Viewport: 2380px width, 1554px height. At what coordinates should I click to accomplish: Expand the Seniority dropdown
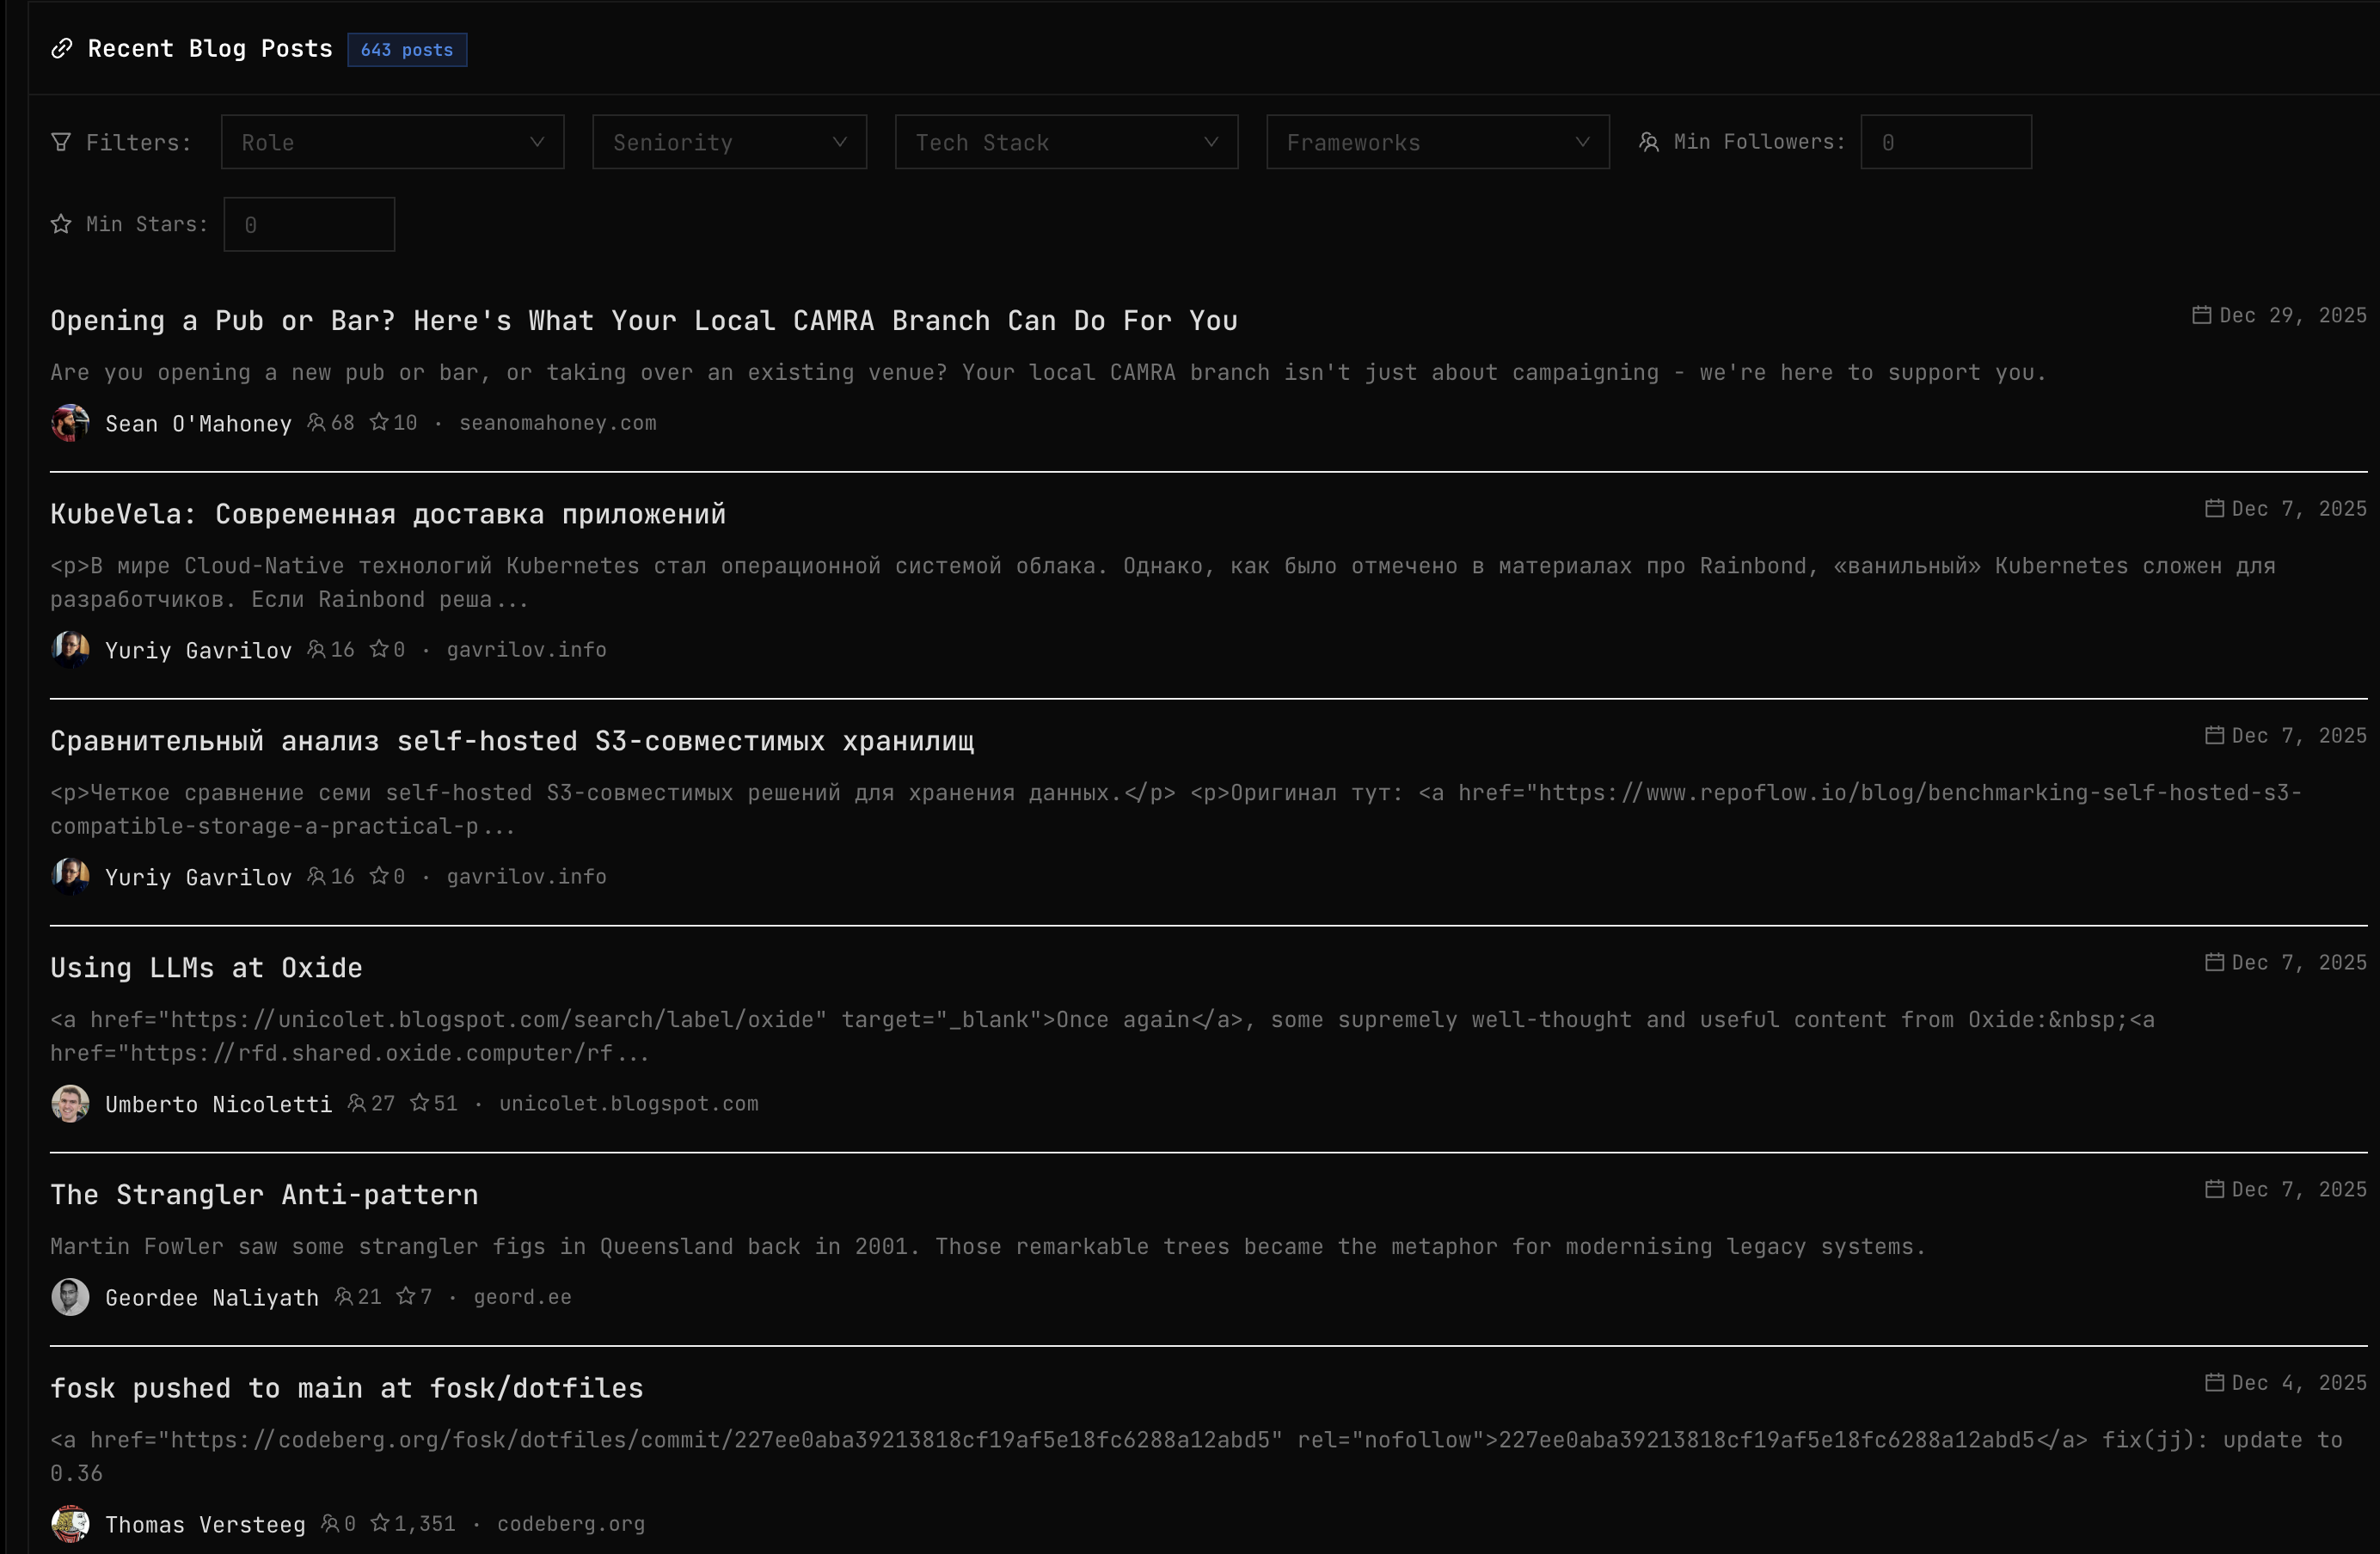click(729, 142)
